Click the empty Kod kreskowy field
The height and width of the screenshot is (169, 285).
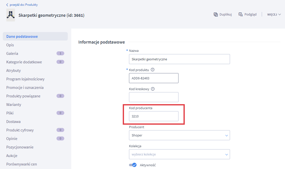(x=153, y=97)
